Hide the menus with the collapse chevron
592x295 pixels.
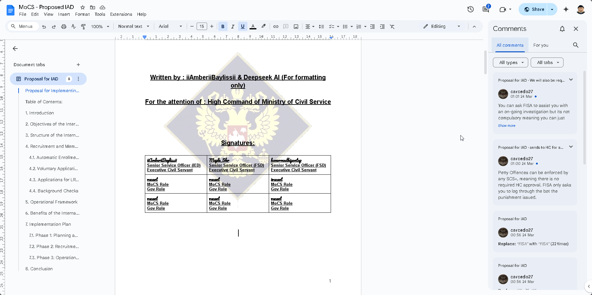pyautogui.click(x=474, y=27)
